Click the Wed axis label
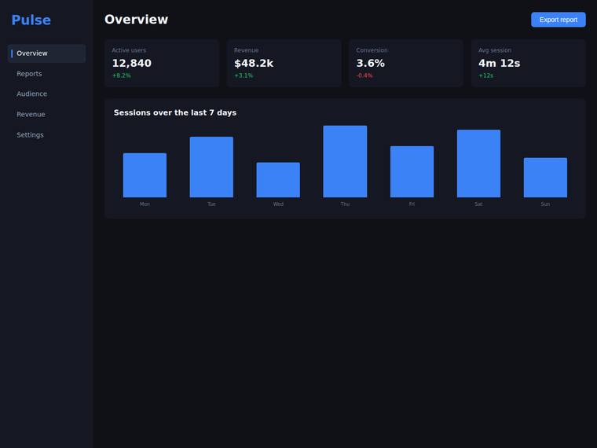 (x=278, y=204)
